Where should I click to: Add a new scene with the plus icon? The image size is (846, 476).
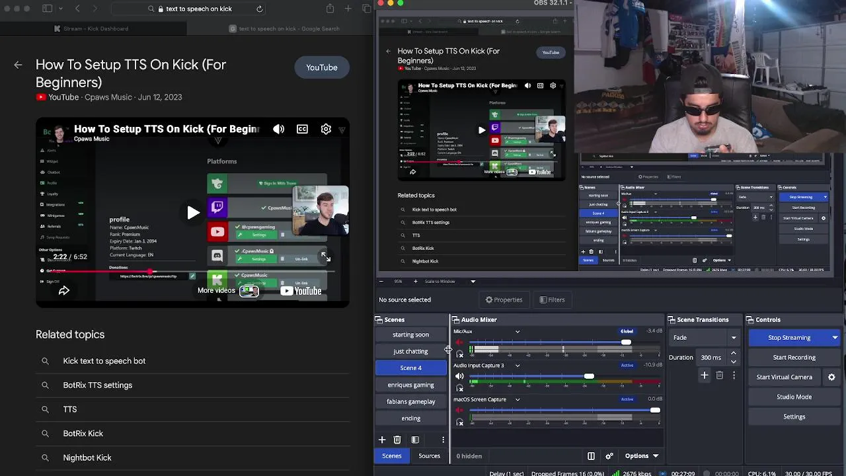pyautogui.click(x=381, y=440)
